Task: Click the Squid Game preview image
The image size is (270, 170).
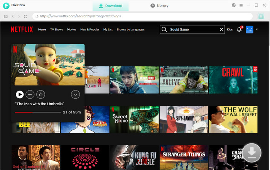Action: pyautogui.click(x=48, y=65)
